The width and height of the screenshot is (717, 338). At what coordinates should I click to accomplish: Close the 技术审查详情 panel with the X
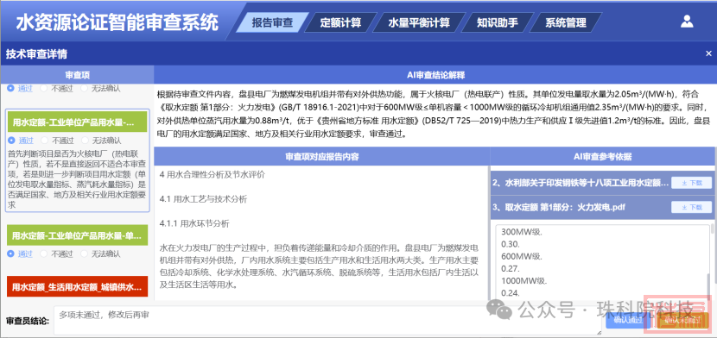[708, 53]
